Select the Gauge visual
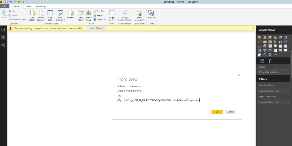 click(x=270, y=50)
